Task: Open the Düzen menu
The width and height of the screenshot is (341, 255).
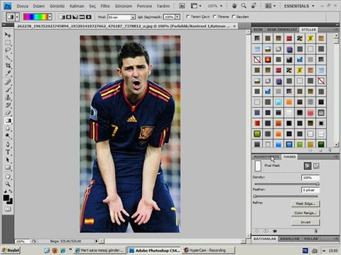Action: (39, 6)
